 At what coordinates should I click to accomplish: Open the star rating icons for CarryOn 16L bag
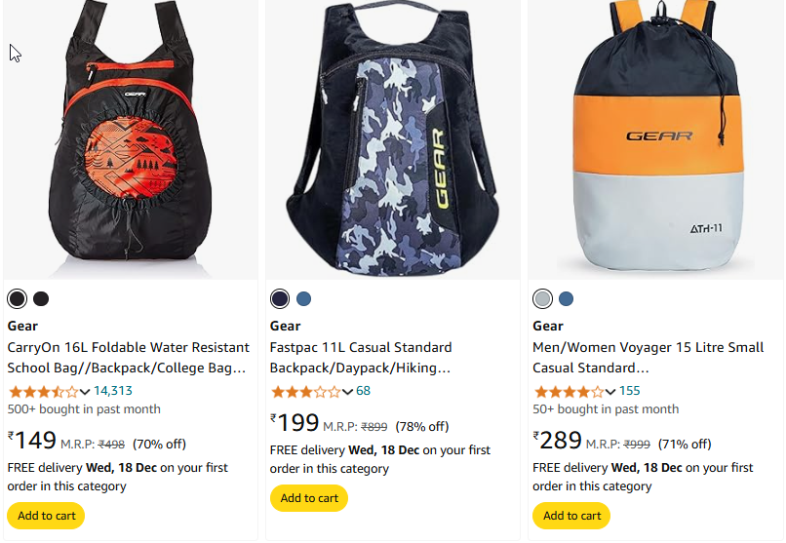pyautogui.click(x=44, y=391)
